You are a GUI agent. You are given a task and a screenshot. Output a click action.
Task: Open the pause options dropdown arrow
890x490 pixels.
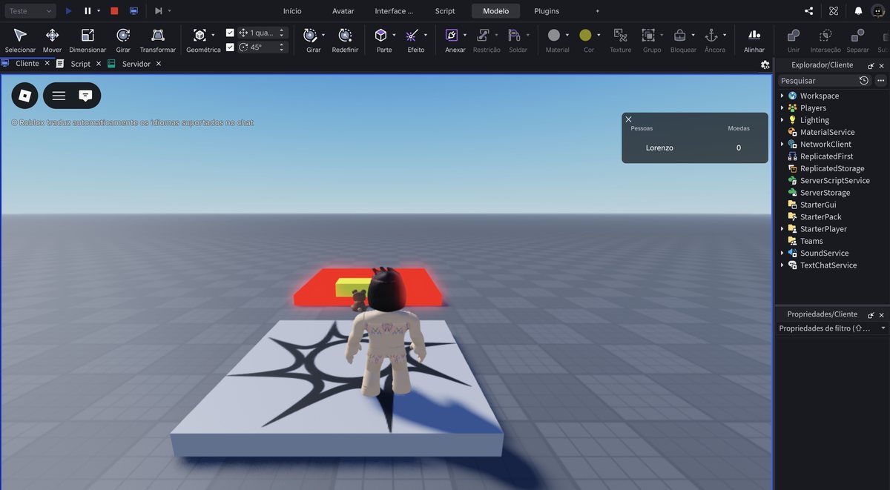point(99,11)
